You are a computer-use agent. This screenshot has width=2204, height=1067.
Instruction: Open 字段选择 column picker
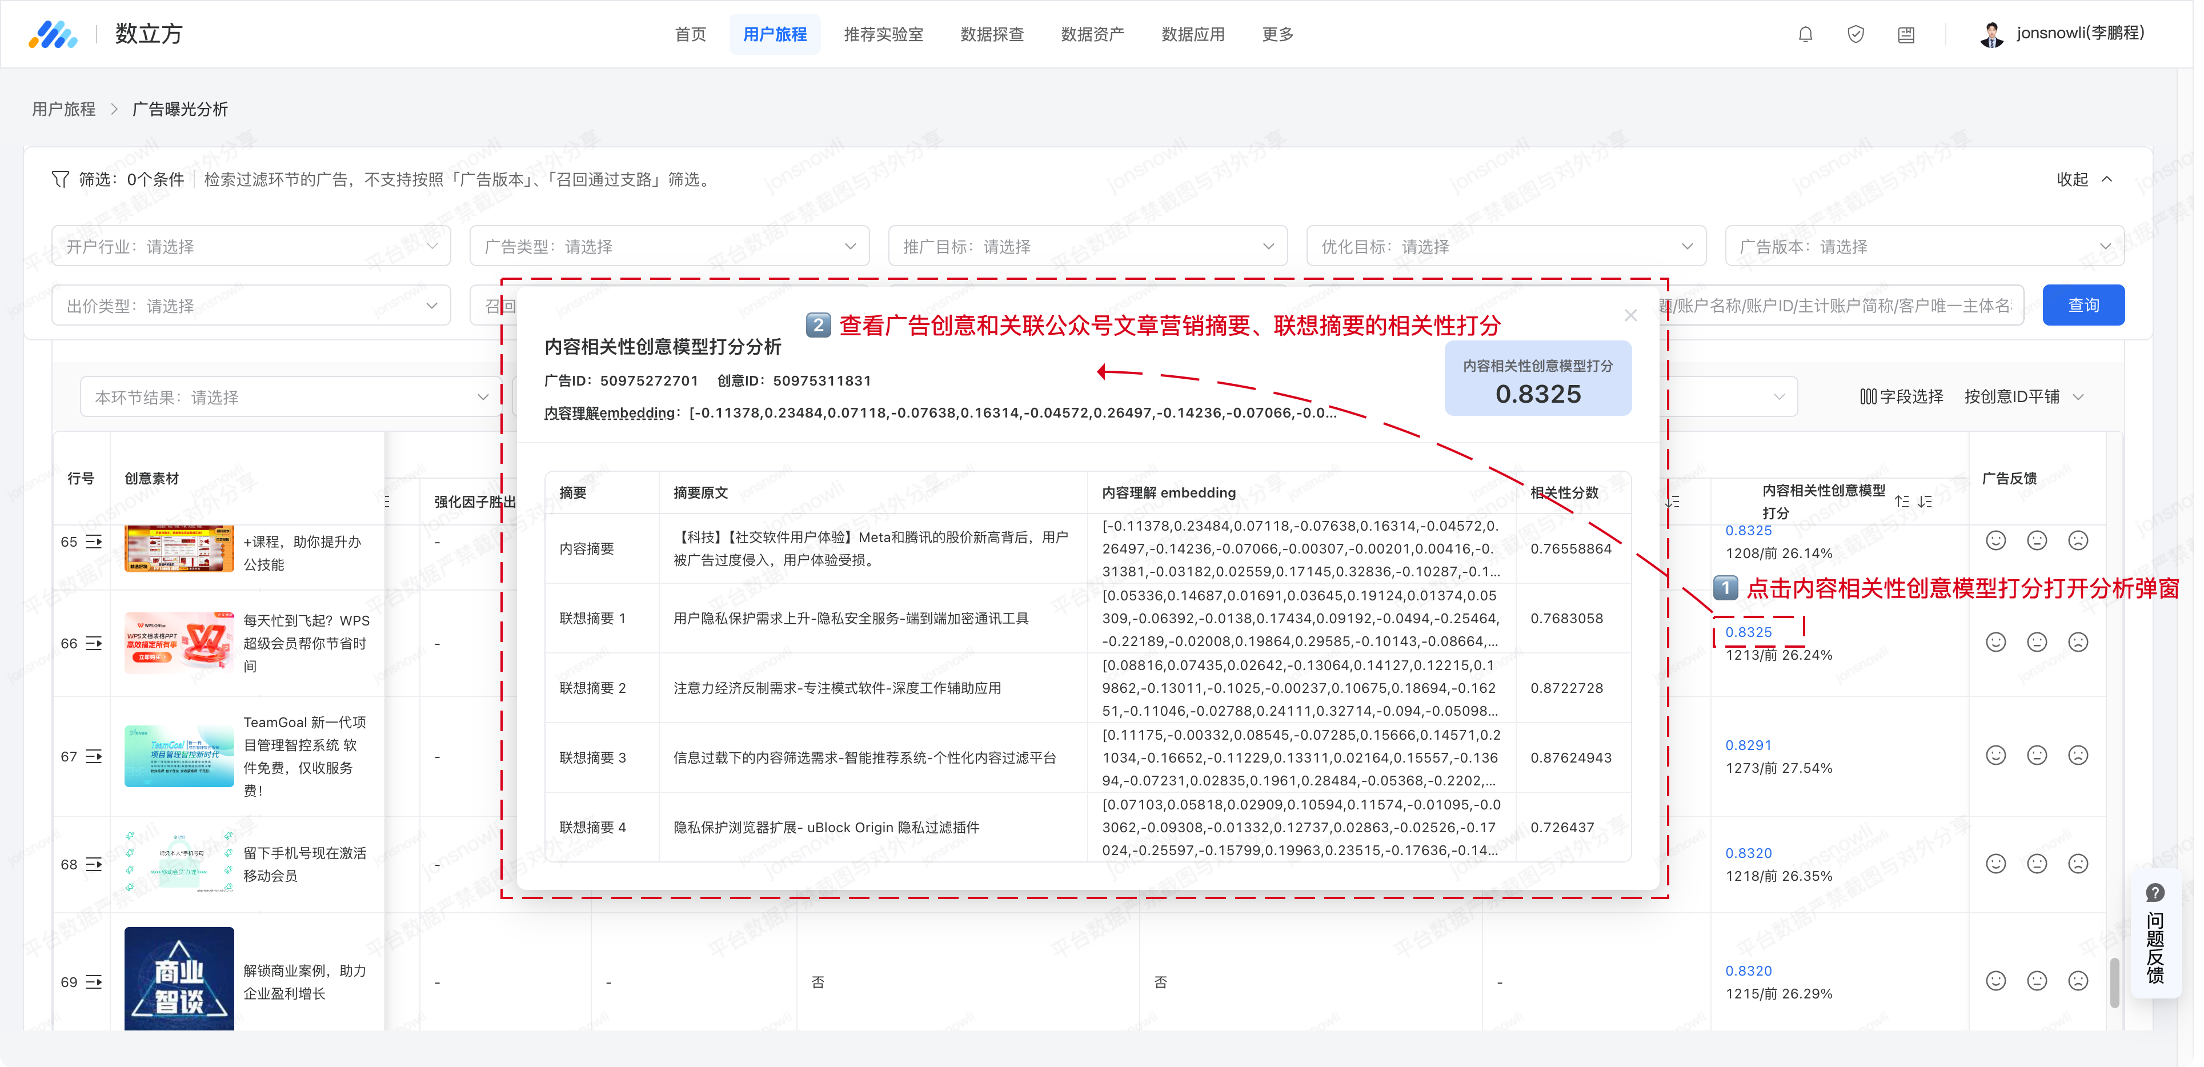1901,397
